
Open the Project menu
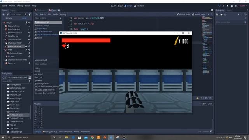coord(12,6)
